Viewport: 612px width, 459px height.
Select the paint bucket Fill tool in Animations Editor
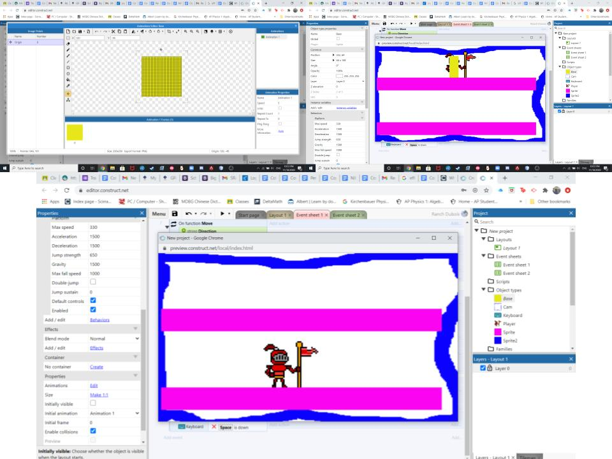click(x=68, y=80)
